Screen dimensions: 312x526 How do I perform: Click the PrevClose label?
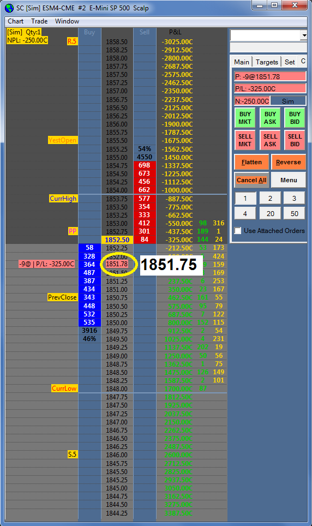tap(62, 297)
